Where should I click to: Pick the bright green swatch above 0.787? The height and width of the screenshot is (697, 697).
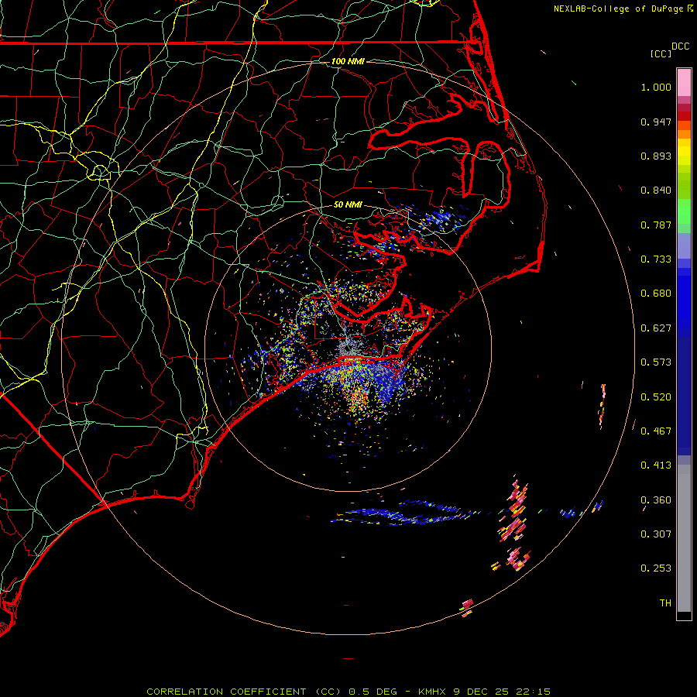(x=684, y=211)
